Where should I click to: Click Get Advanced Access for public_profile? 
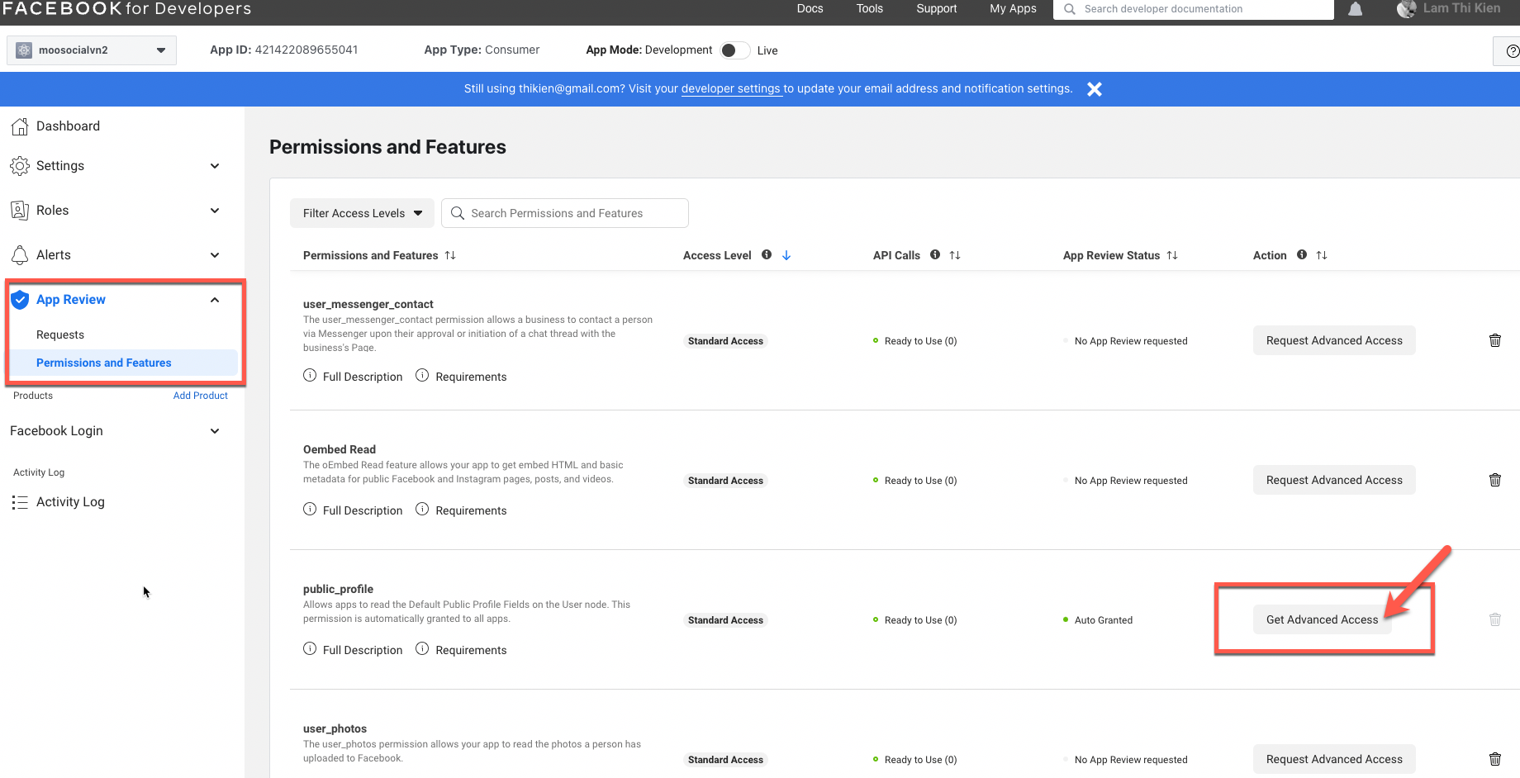(1322, 619)
